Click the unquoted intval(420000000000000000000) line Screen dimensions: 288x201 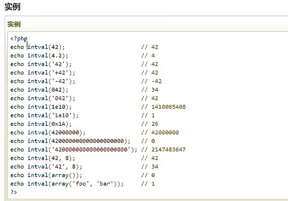pyautogui.click(x=70, y=141)
